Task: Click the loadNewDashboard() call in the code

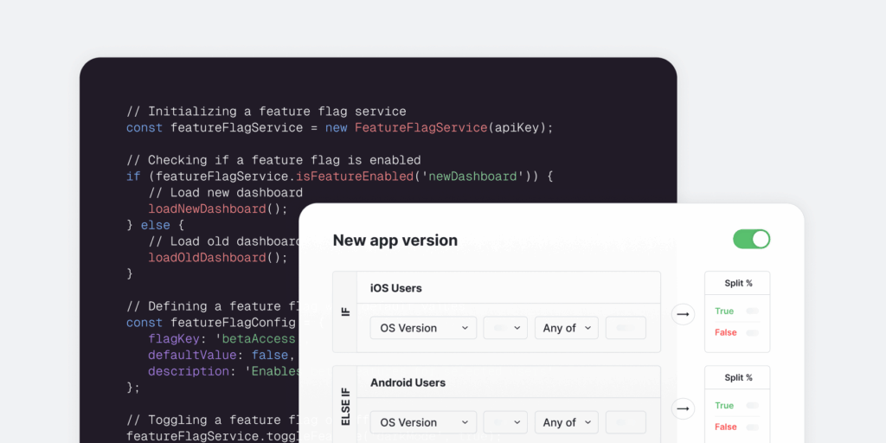Action: click(x=217, y=209)
